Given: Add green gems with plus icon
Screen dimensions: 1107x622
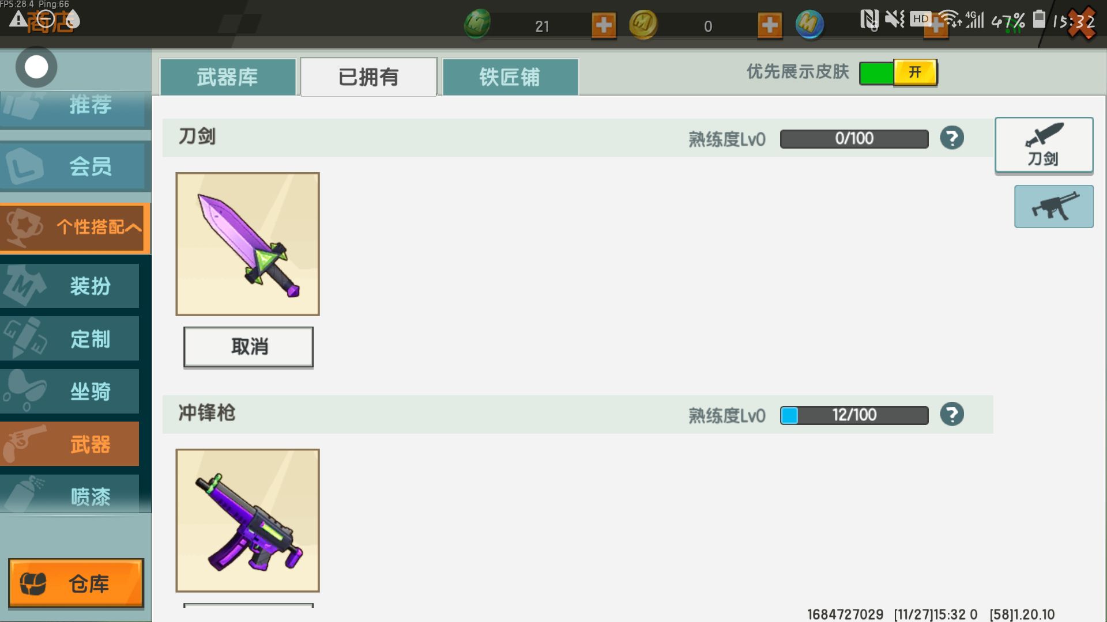Looking at the screenshot, I should pos(604,25).
